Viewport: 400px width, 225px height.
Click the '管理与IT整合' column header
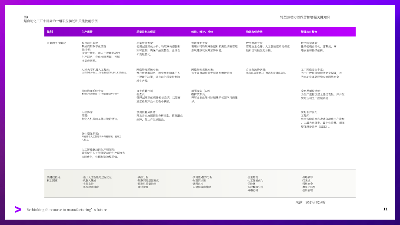tap(309, 32)
